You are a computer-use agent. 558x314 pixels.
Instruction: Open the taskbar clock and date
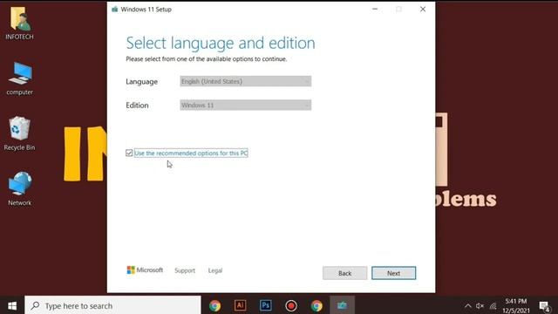click(516, 306)
